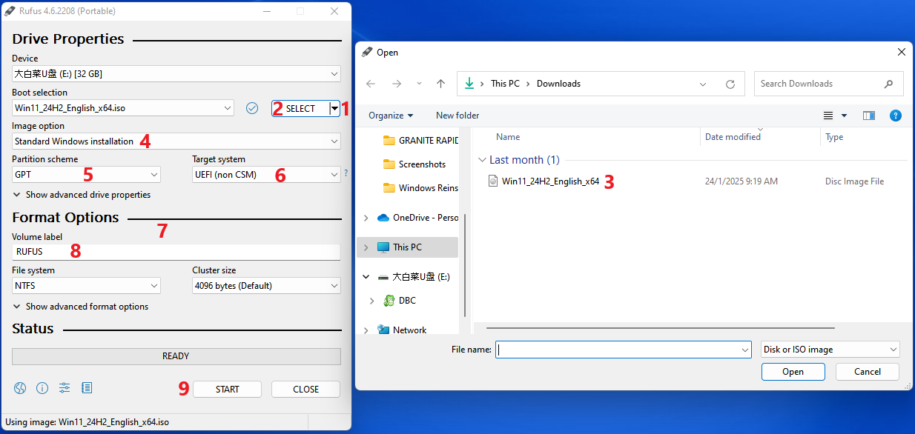Screen dimensions: 915x434
Task: Click Cancel in the Open dialog
Action: tap(868, 372)
